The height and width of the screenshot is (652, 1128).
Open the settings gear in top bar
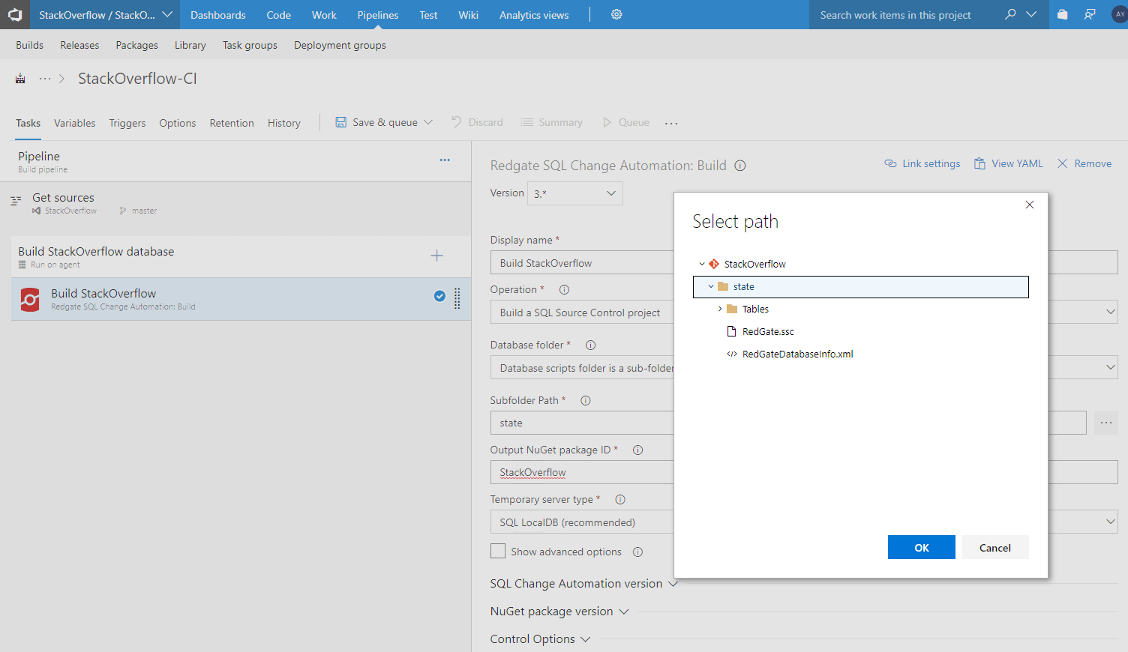point(616,15)
